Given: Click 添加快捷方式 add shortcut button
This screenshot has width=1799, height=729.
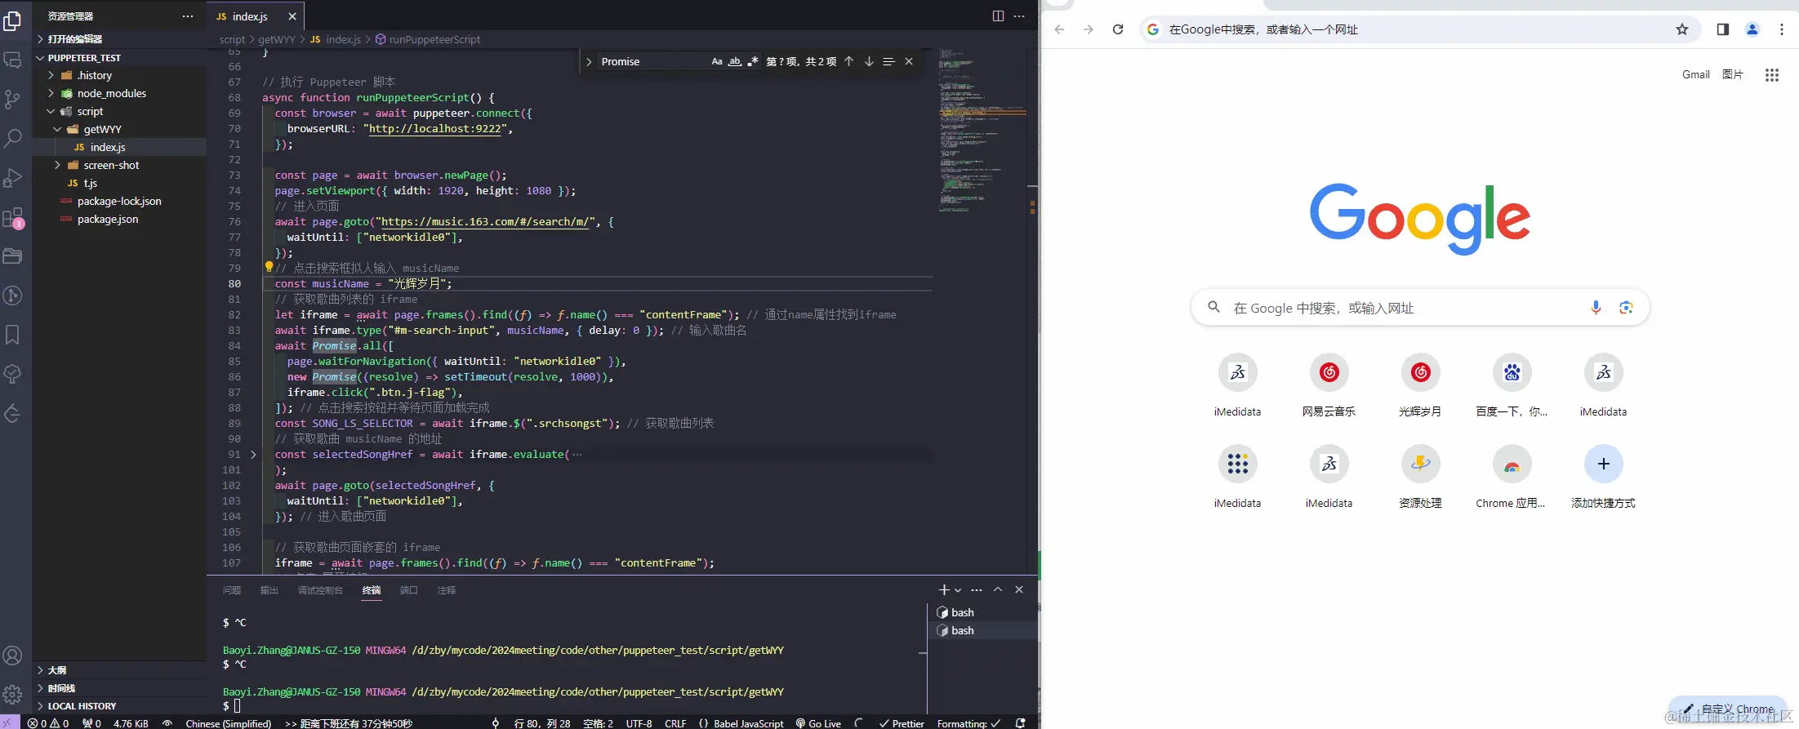Looking at the screenshot, I should pos(1603,478).
